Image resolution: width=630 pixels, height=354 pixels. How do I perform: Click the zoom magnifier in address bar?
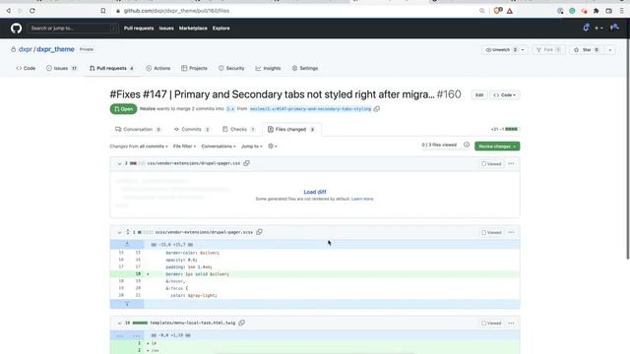(481, 11)
